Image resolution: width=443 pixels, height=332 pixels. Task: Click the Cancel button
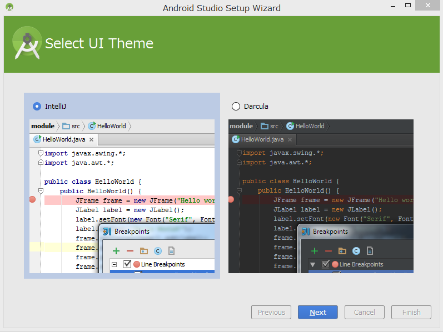click(x=365, y=312)
